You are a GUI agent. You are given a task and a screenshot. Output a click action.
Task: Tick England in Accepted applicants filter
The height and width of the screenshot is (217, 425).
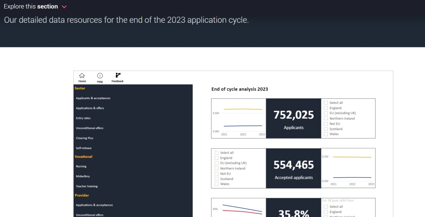[216, 158]
